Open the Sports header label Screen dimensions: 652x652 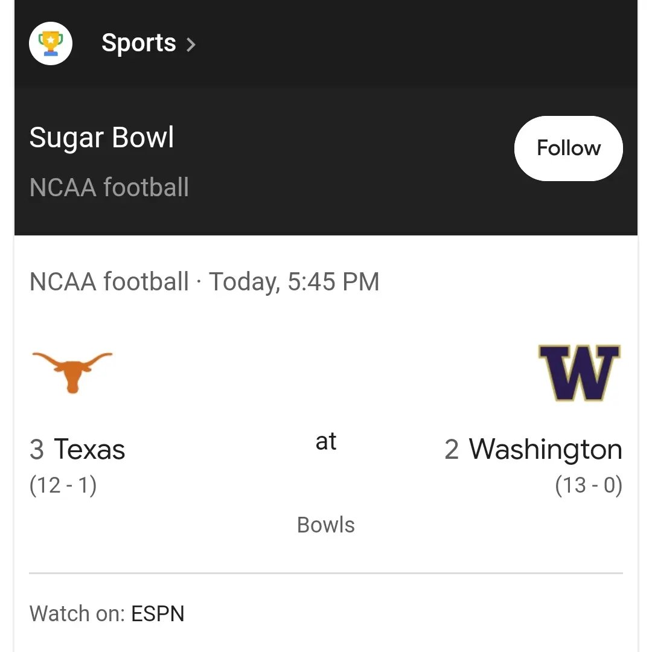click(138, 43)
